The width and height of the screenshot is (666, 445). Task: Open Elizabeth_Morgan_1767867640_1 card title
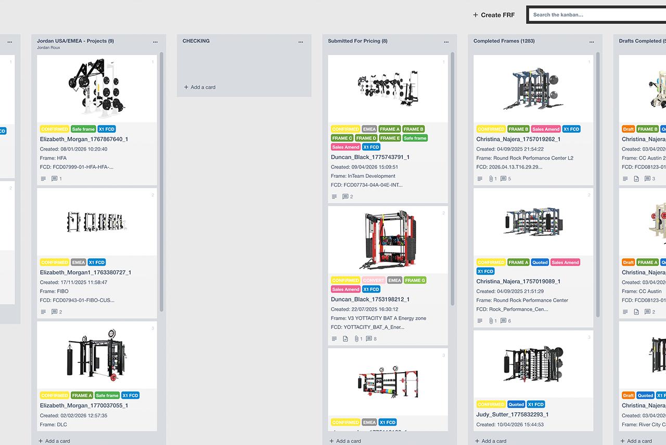pos(84,139)
